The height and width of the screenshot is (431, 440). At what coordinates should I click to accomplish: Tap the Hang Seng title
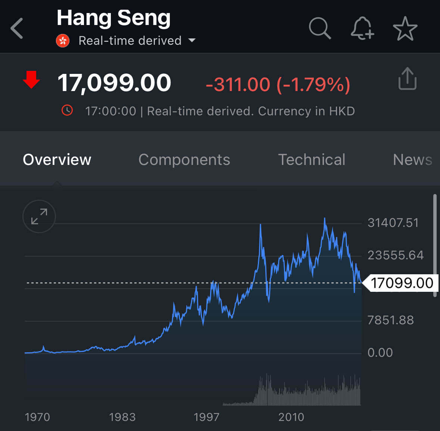click(113, 18)
